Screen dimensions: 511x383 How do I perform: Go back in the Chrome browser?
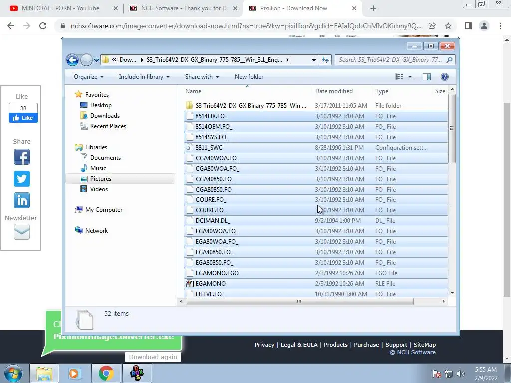pyautogui.click(x=11, y=26)
